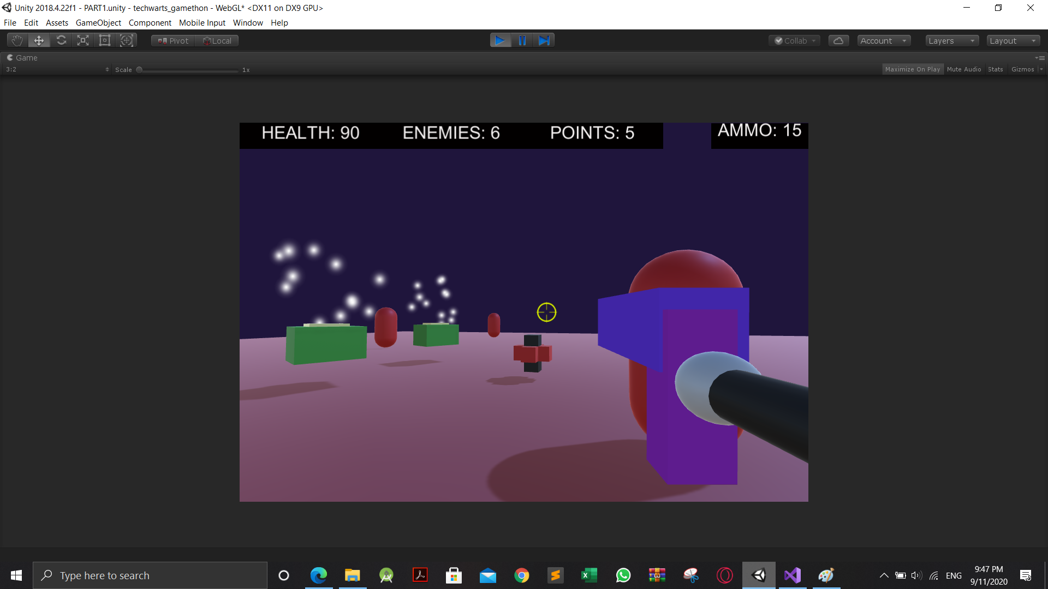
Task: Select the Scale tool icon
Action: pyautogui.click(x=83, y=40)
